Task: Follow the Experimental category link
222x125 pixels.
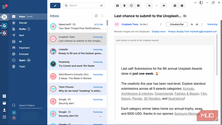Action: click(x=164, y=94)
